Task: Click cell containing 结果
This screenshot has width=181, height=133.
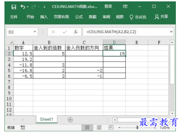Action: pos(114,48)
